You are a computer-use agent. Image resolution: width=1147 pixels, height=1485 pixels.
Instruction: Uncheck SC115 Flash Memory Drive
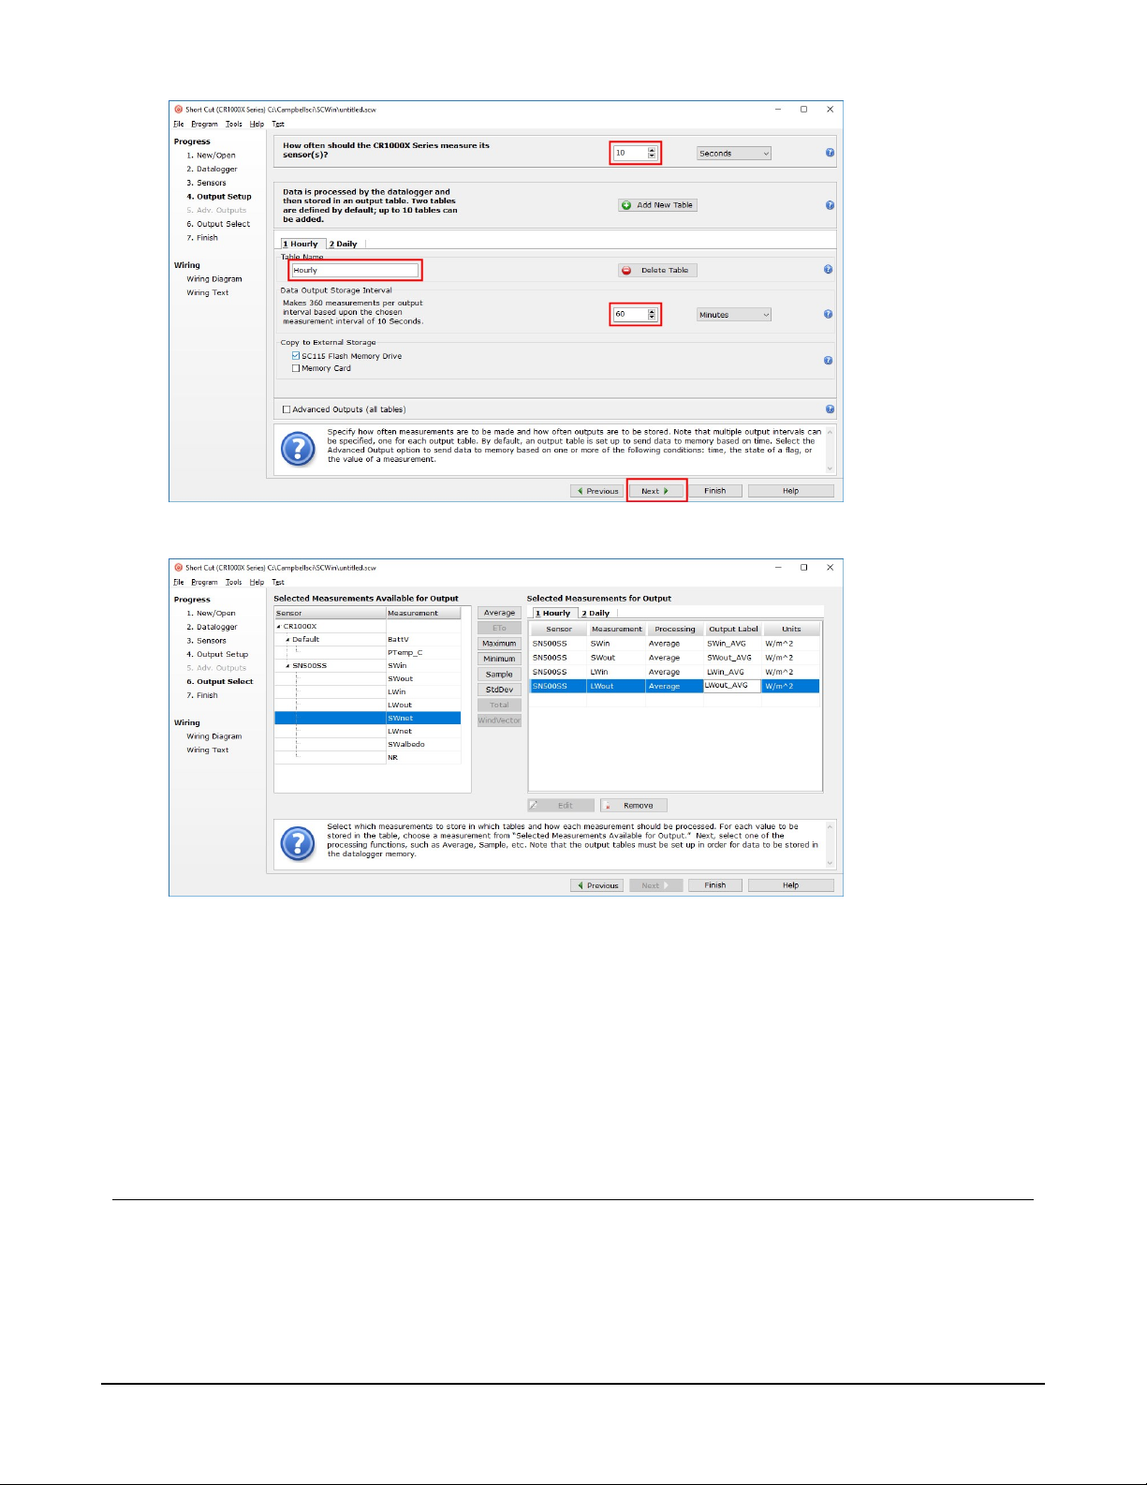coord(296,356)
